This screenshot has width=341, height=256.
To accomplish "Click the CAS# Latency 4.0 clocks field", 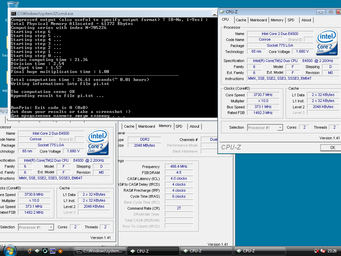I will click(179, 179).
